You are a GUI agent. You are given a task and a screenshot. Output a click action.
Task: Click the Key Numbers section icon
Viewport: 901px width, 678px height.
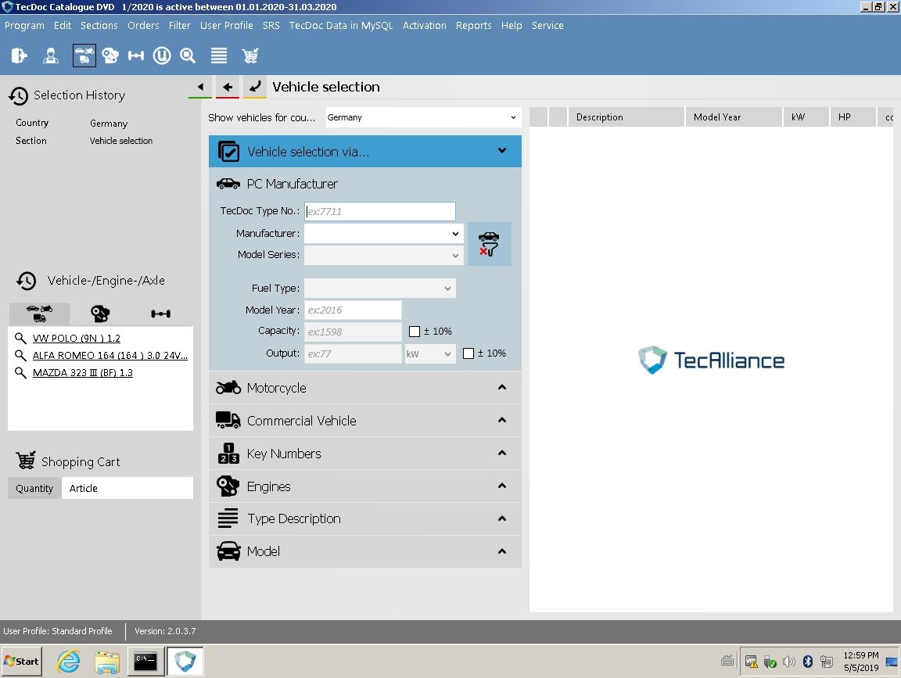tap(228, 454)
